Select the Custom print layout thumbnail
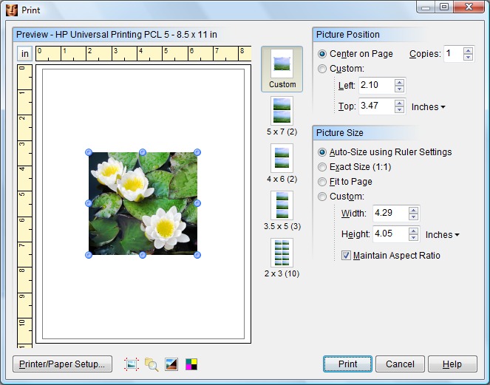Viewport: 490px width, 385px height. pos(282,69)
